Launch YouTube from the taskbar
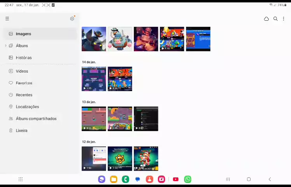291x187 pixels. pos(175,179)
